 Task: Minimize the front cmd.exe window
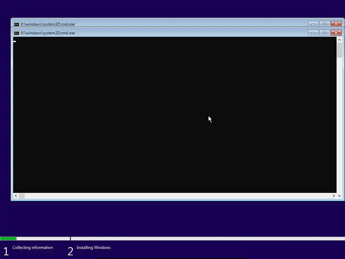[x=313, y=33]
